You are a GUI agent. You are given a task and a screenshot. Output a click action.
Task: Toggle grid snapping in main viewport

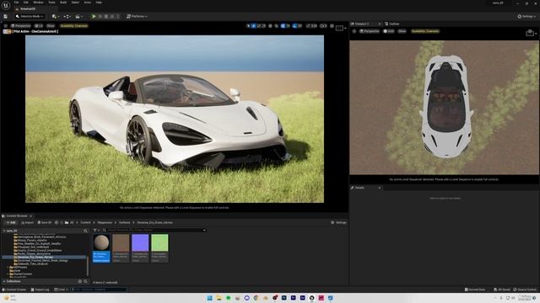283,26
